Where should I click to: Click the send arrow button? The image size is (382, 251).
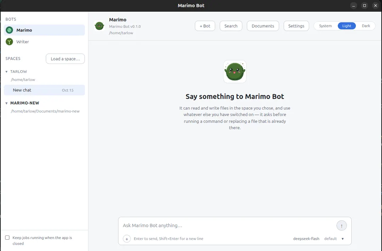341,226
